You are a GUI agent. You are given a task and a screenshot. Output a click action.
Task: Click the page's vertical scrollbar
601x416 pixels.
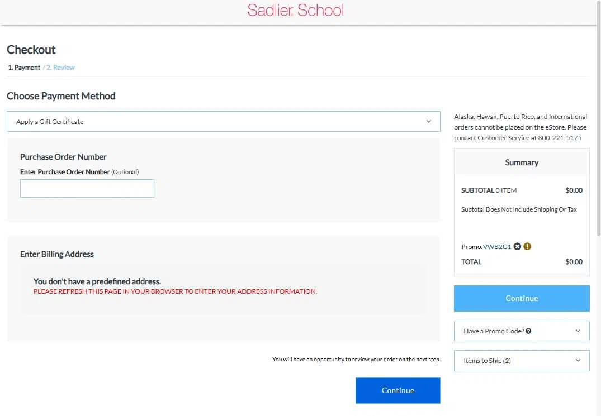[x=598, y=118]
